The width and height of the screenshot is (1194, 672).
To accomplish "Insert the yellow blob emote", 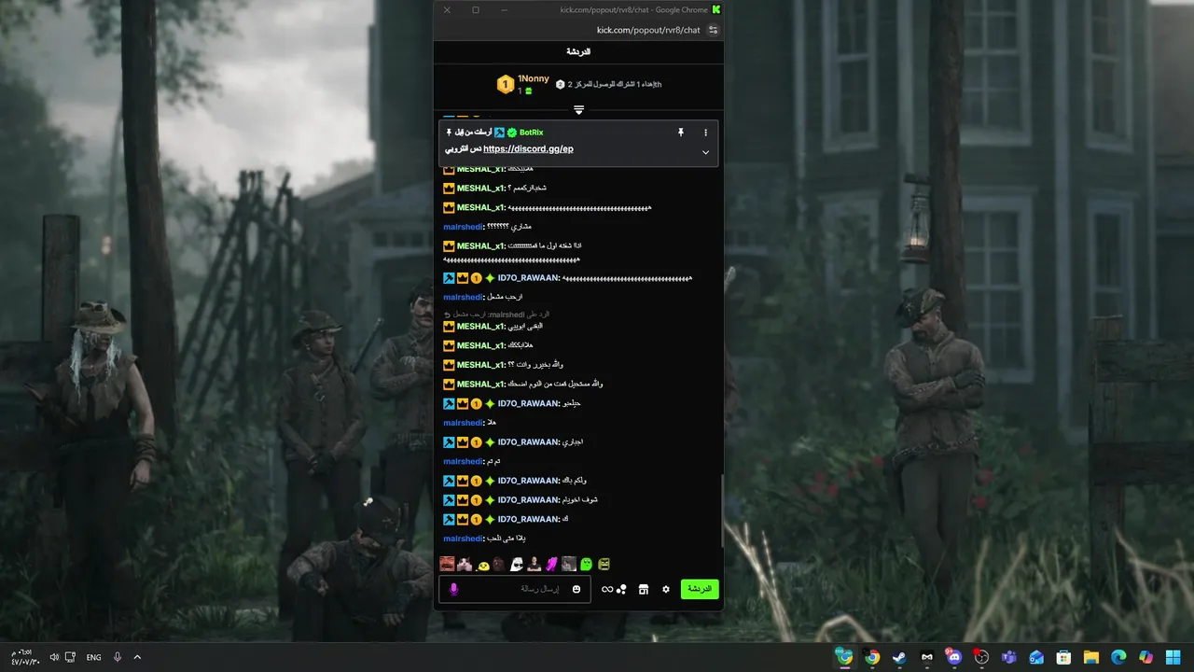I will coord(483,565).
